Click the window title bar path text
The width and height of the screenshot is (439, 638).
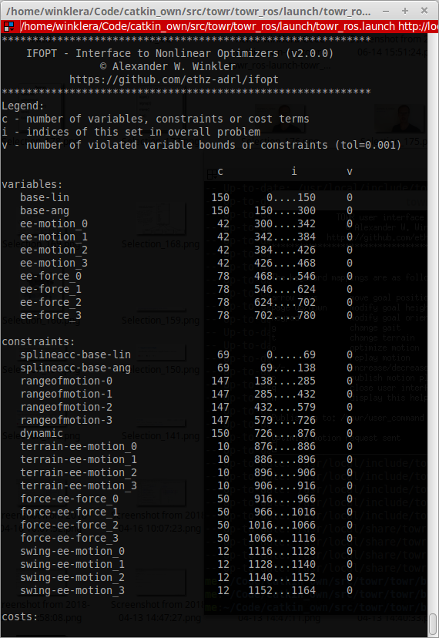click(x=189, y=11)
